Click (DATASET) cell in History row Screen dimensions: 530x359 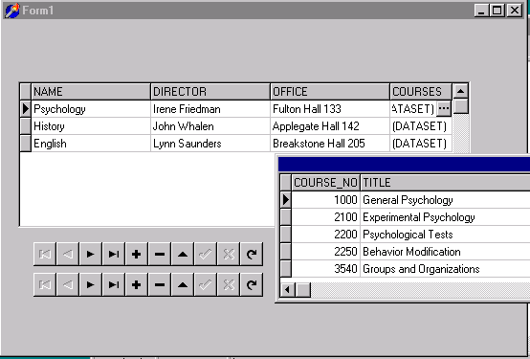(x=421, y=126)
